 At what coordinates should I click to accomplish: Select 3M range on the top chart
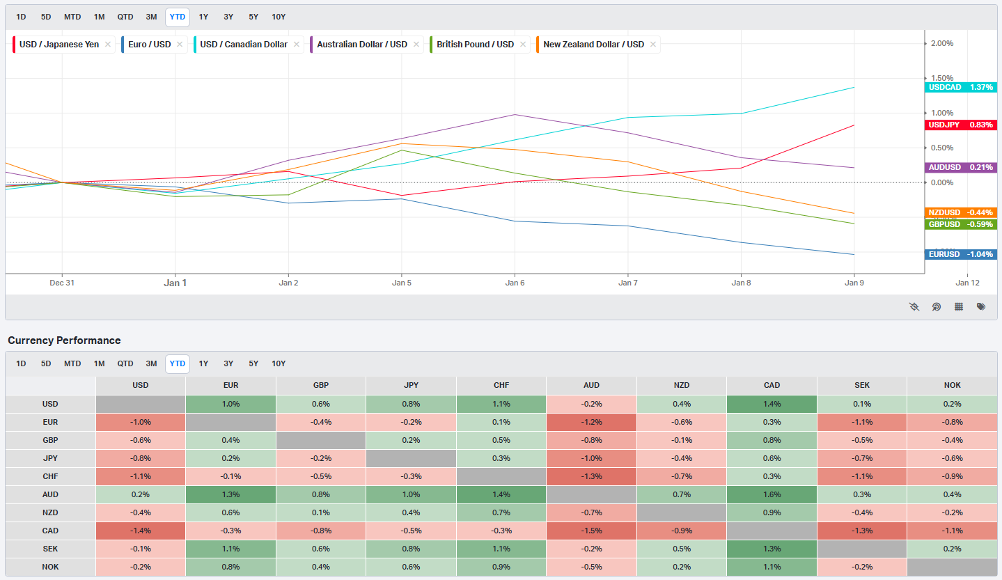point(151,17)
